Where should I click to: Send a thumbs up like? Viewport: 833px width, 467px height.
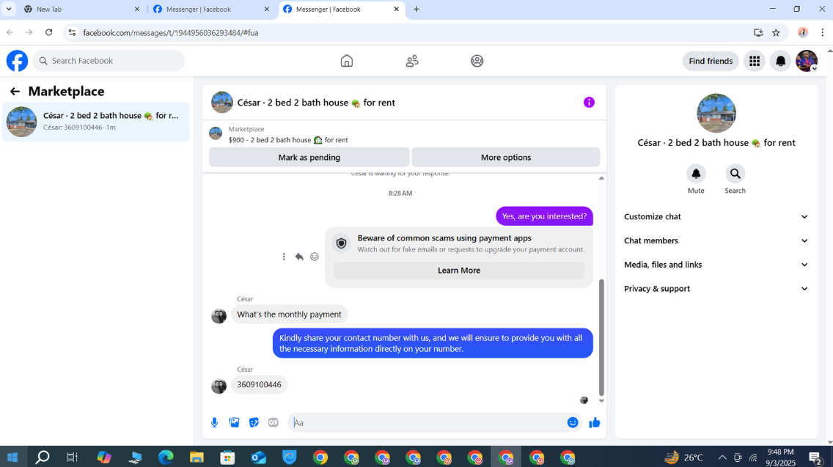(x=595, y=422)
